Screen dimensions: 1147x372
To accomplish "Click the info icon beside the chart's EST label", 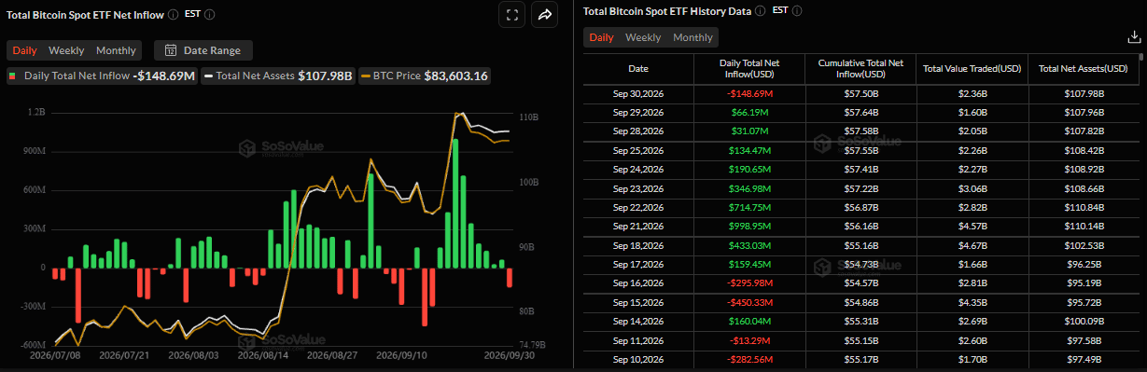I will (x=209, y=15).
